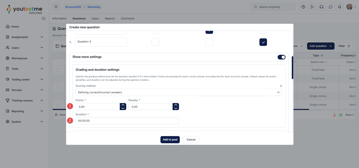Decrease Points with down arrow

point(123,108)
